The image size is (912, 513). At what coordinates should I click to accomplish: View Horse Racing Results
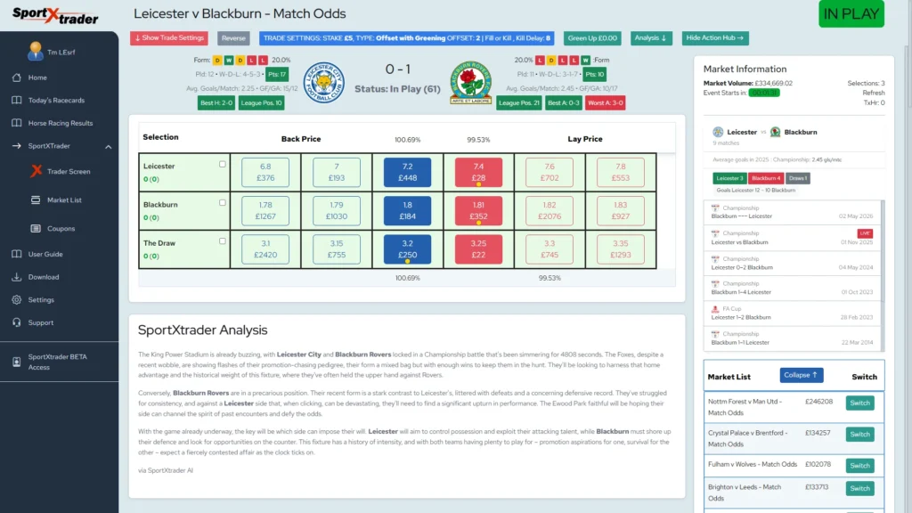70,123
